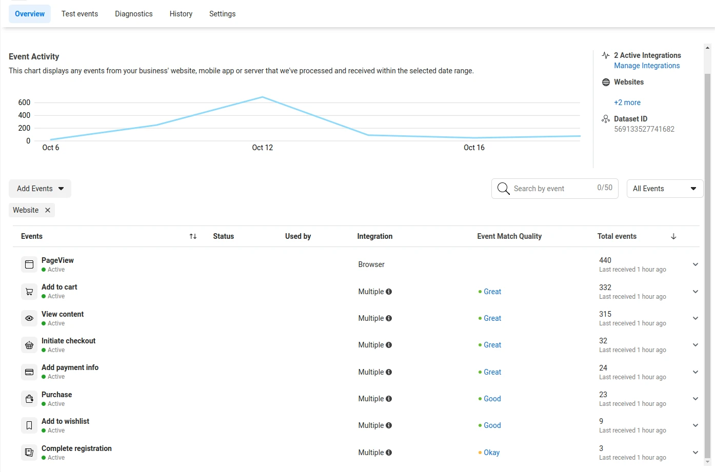Sort the Events column using the arrows icon
Viewport: 715px width, 472px height.
point(193,236)
